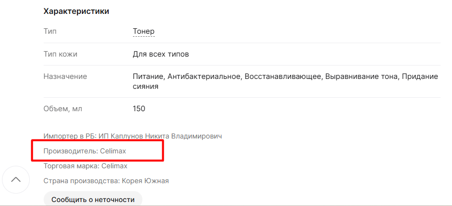Image resolution: width=452 pixels, height=206 pixels.
Task: Click the word Восстанавливающее in purpose list
Action: click(x=283, y=76)
